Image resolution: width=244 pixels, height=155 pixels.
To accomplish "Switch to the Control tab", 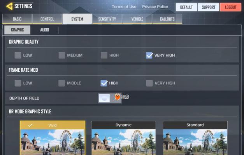I will click(47, 19).
